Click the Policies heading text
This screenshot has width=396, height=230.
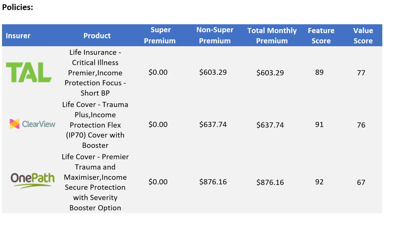click(x=18, y=7)
